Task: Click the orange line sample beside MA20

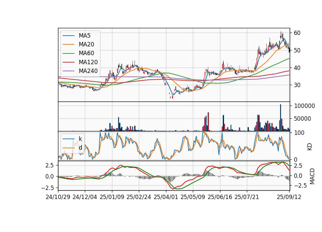Action: point(68,45)
